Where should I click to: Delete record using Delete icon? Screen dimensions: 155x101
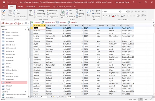pos(67,17)
